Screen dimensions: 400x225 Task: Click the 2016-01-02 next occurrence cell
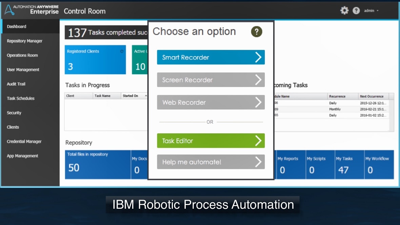pyautogui.click(x=373, y=115)
